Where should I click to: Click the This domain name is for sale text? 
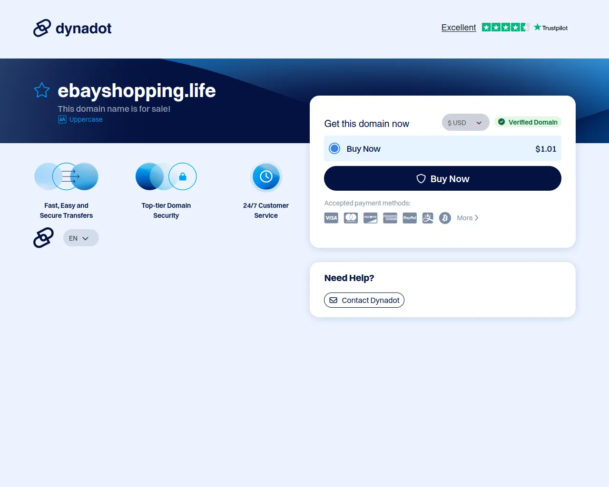click(114, 109)
